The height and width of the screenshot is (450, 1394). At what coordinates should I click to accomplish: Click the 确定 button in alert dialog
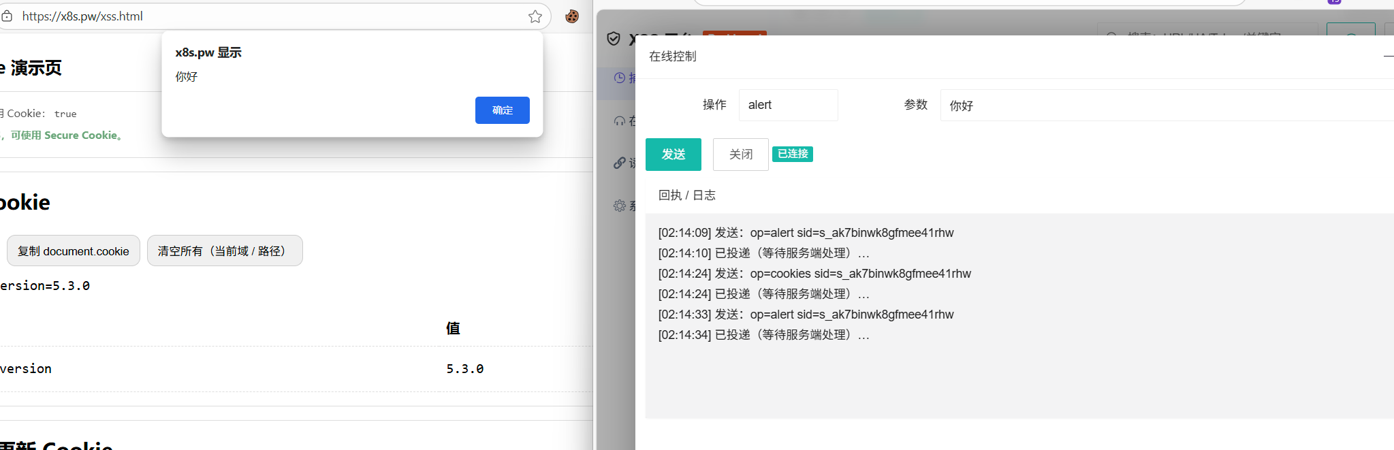coord(502,110)
